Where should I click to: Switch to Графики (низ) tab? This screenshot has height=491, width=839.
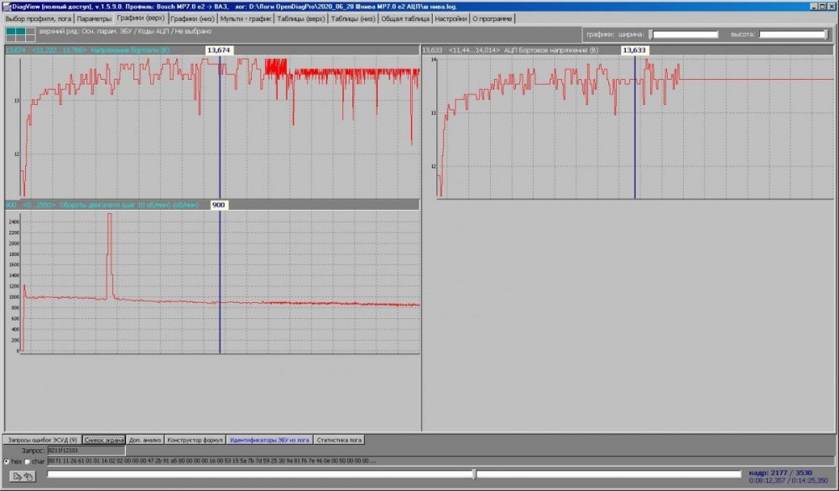point(192,18)
